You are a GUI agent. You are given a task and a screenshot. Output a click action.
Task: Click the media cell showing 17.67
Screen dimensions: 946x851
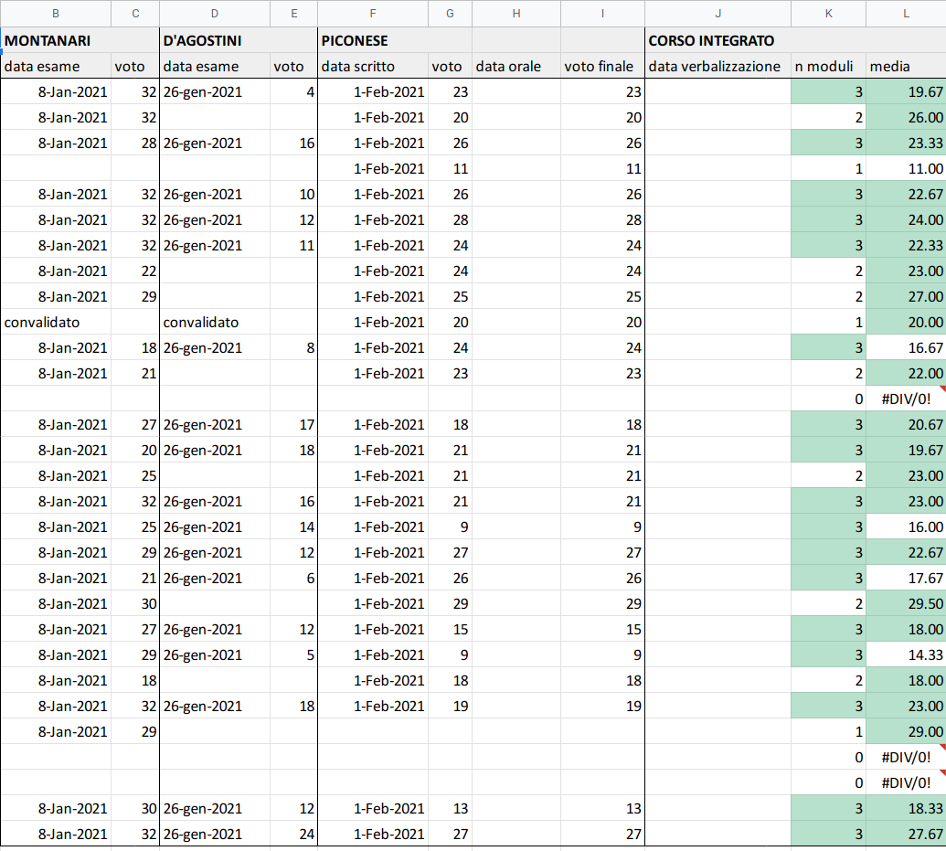tap(906, 579)
